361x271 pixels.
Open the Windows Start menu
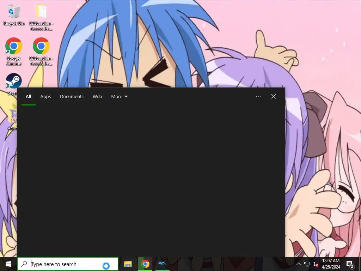point(8,264)
